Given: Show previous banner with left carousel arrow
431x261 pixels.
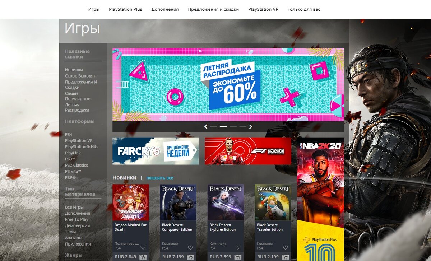Looking at the screenshot, I should pyautogui.click(x=206, y=127).
